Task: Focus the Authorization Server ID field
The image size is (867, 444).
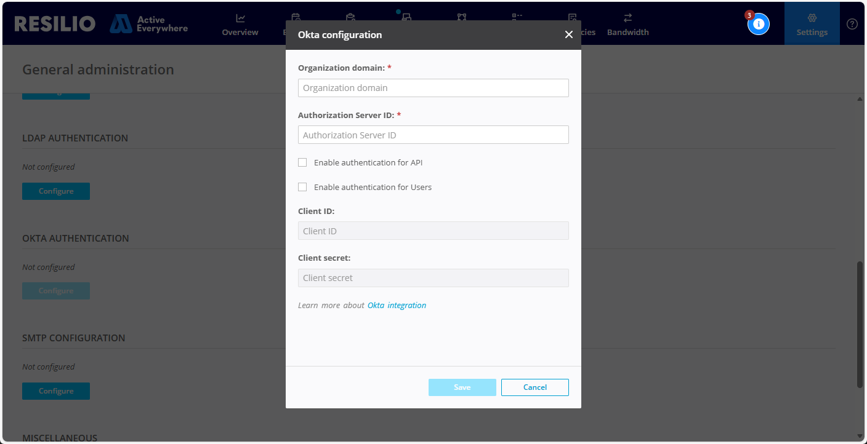Action: point(433,135)
